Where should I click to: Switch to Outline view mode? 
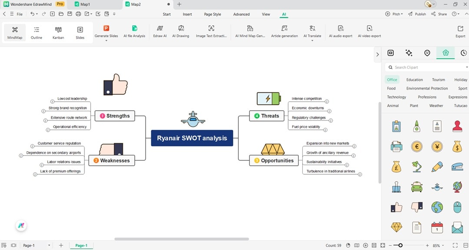tap(36, 33)
